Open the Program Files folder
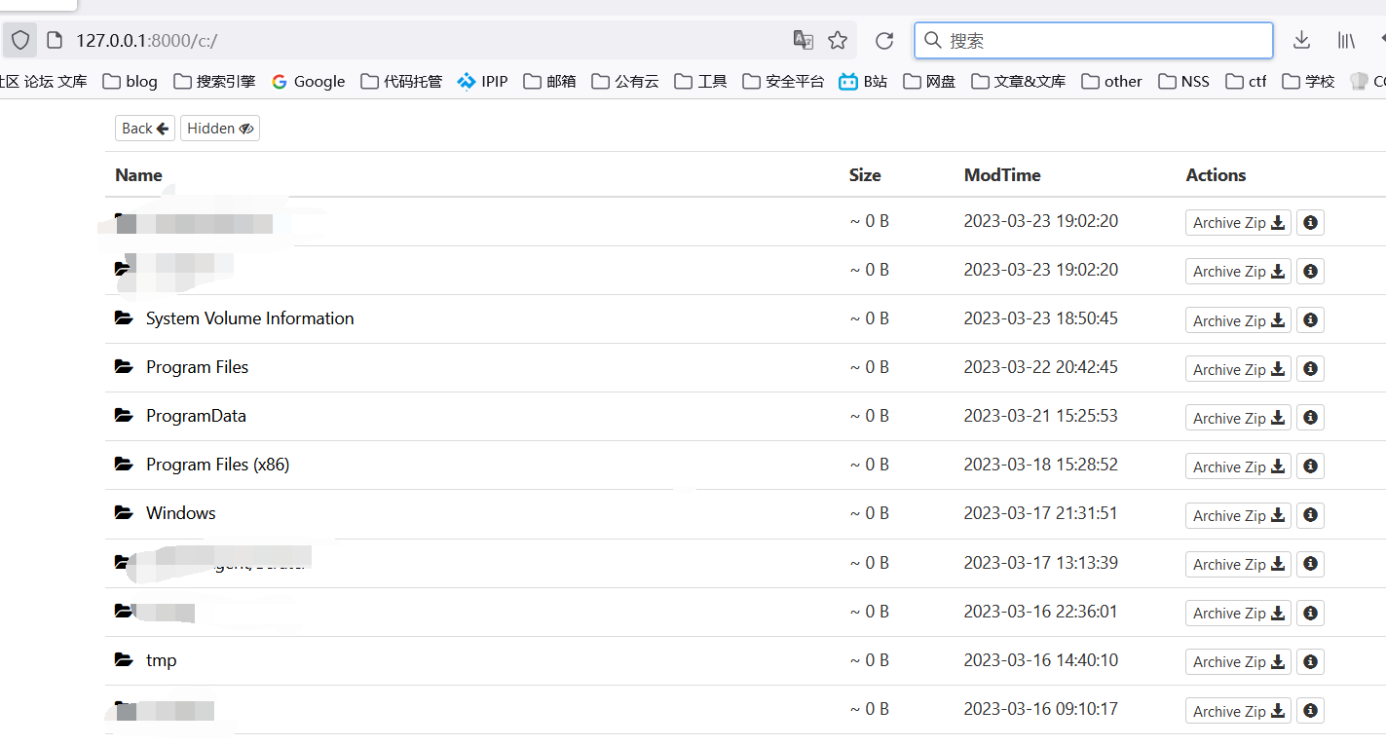Image resolution: width=1386 pixels, height=746 pixels. coord(197,367)
